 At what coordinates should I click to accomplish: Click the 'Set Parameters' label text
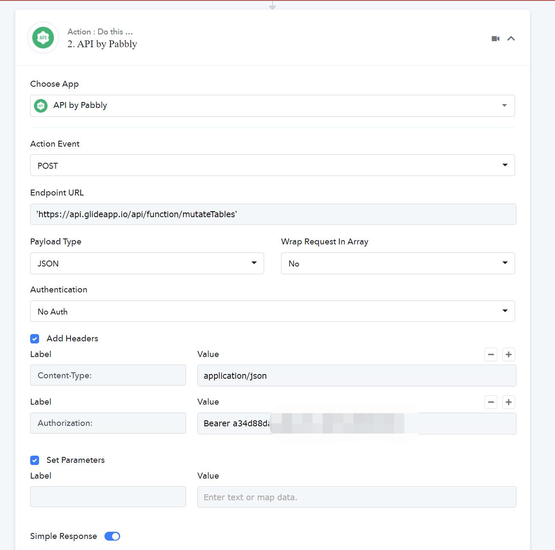(76, 460)
